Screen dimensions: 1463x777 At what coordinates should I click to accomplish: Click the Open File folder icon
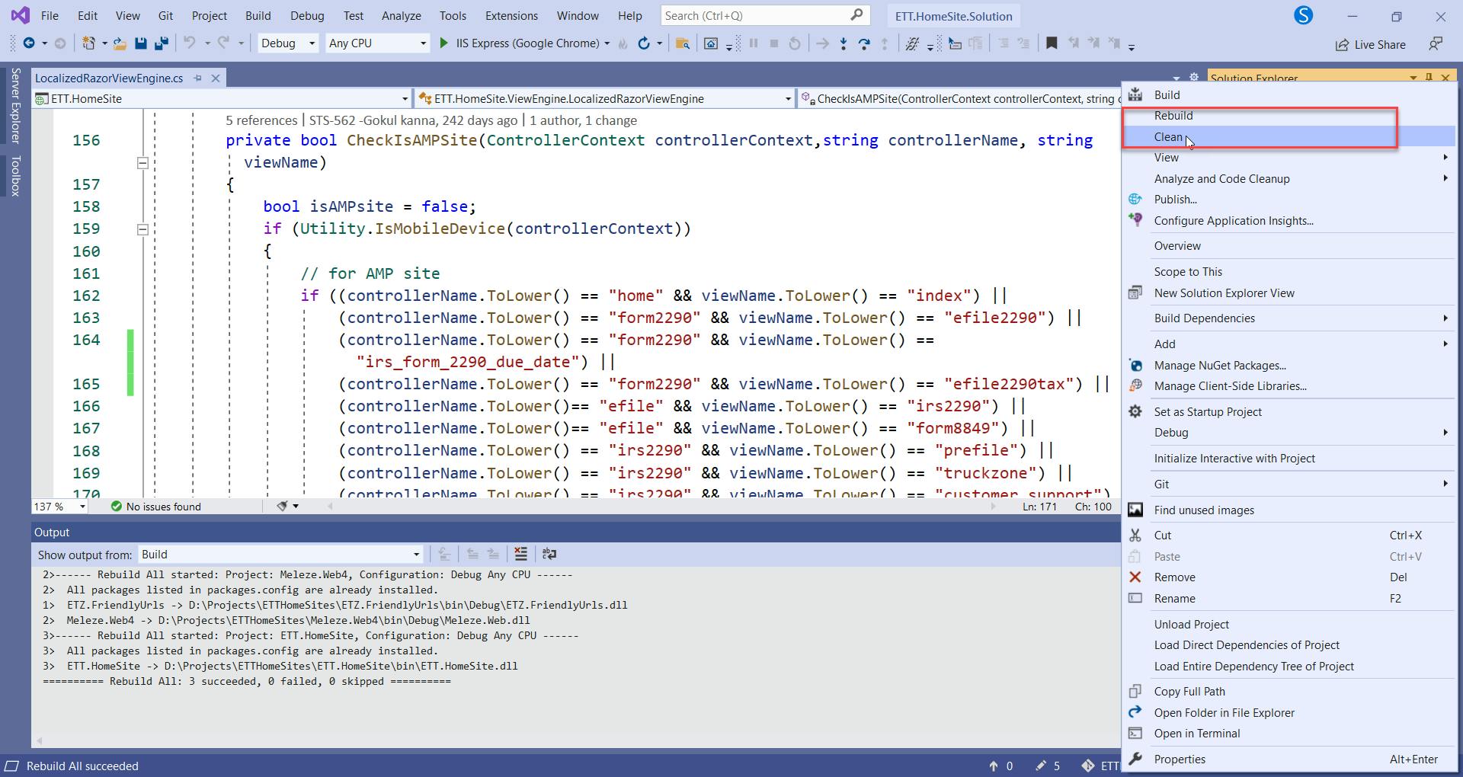click(x=120, y=43)
